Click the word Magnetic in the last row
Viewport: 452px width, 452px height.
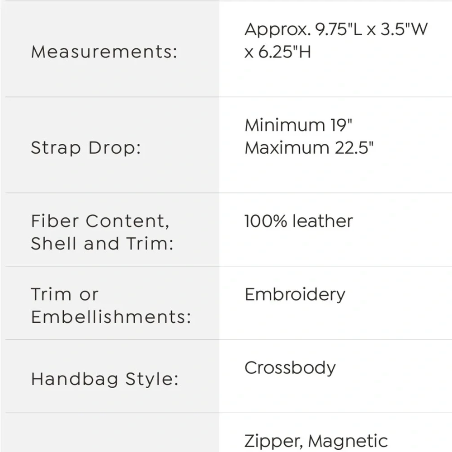[x=348, y=441]
